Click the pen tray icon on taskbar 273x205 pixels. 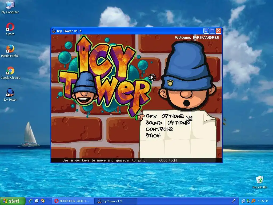tap(234, 201)
